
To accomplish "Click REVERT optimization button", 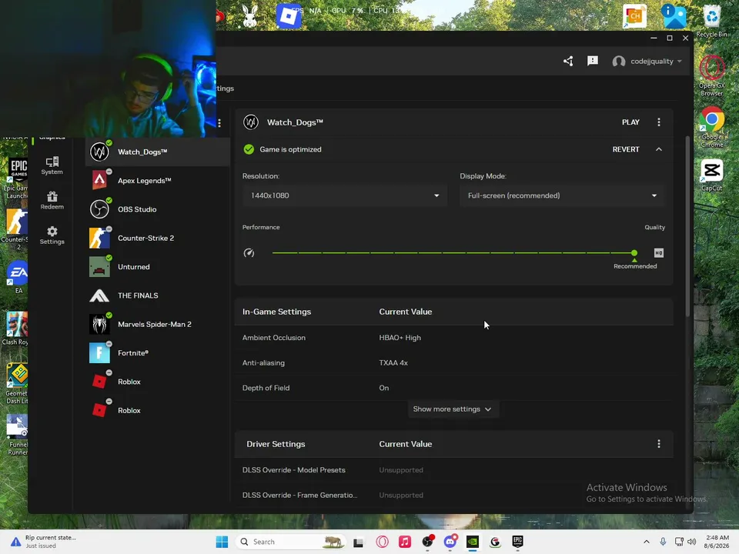I will point(625,149).
